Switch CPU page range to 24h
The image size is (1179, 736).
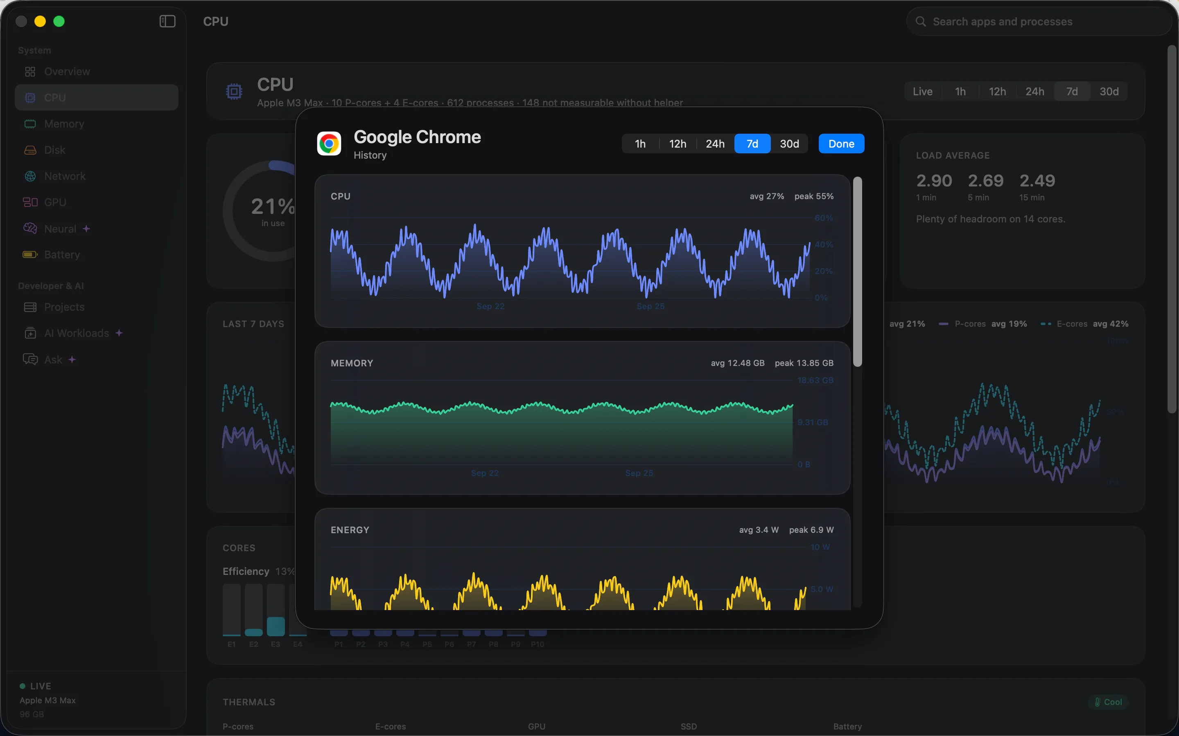(1035, 92)
